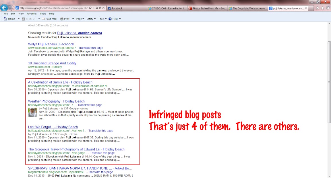
Task: Stop loading with the X icon
Action: 103,8
